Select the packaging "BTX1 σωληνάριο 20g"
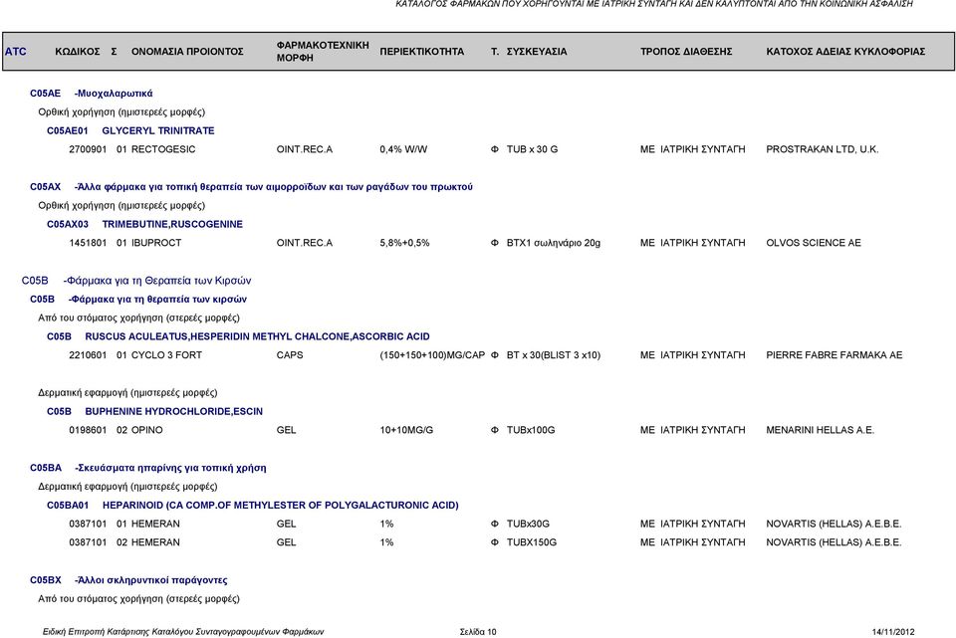The height and width of the screenshot is (638, 956). 553,243
